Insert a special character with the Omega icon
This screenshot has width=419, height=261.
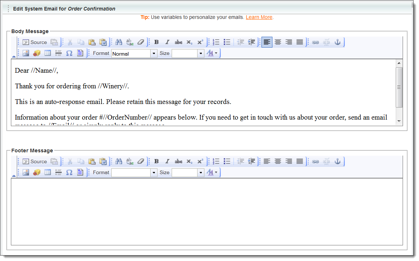point(69,53)
